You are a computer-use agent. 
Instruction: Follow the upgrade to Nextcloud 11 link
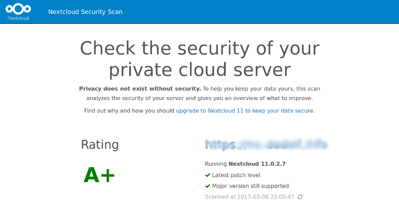(245, 111)
